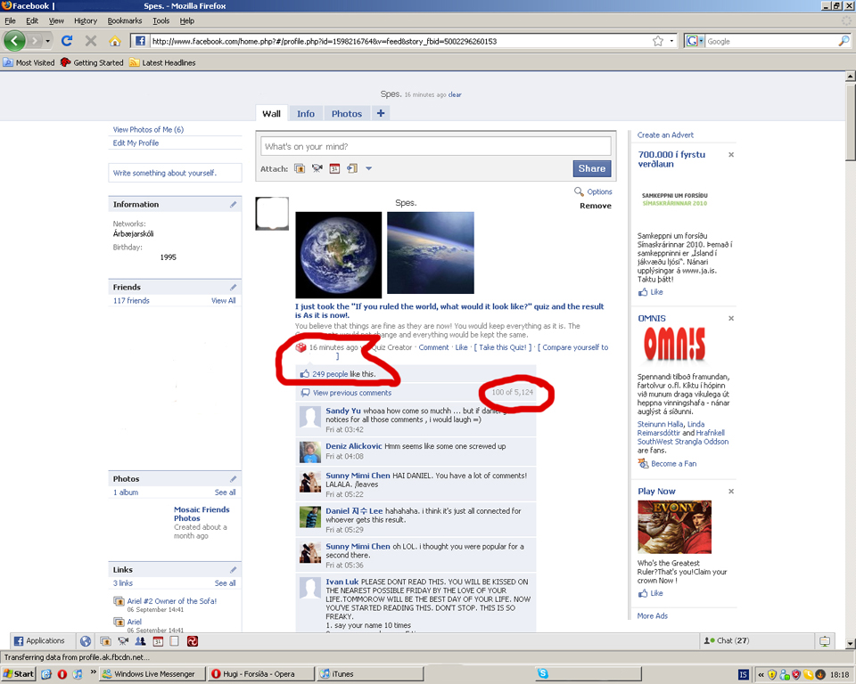
Task: Attach a video to the status update
Action: (x=317, y=168)
